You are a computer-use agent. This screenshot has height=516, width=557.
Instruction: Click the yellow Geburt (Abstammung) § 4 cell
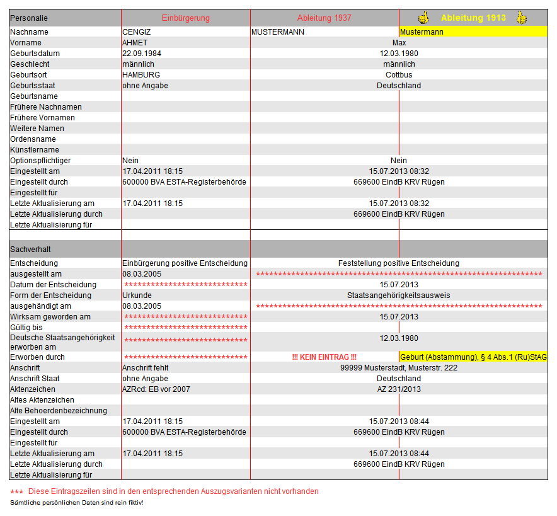pyautogui.click(x=473, y=357)
